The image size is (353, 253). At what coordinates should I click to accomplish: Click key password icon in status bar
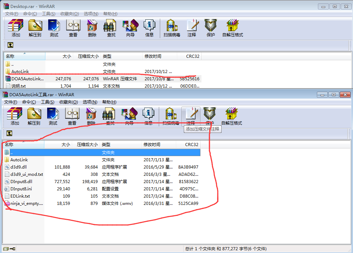[12, 249]
